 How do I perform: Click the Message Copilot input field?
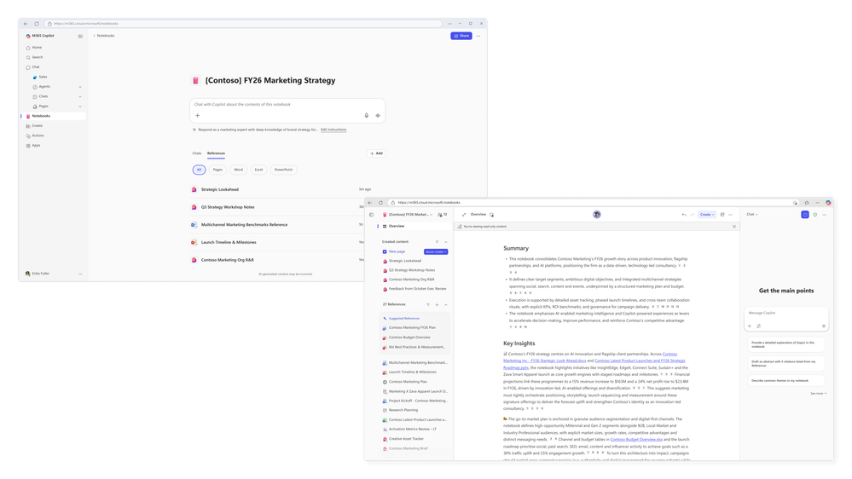pyautogui.click(x=785, y=313)
